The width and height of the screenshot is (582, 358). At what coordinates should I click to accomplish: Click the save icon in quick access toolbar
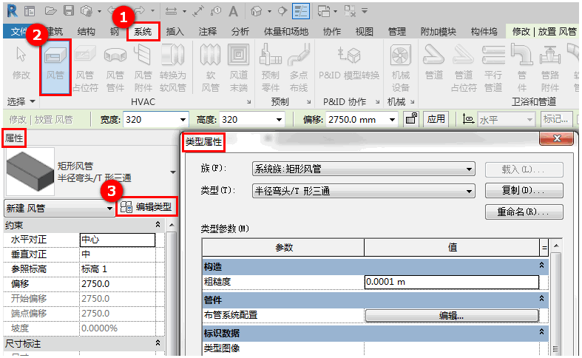pos(69,10)
